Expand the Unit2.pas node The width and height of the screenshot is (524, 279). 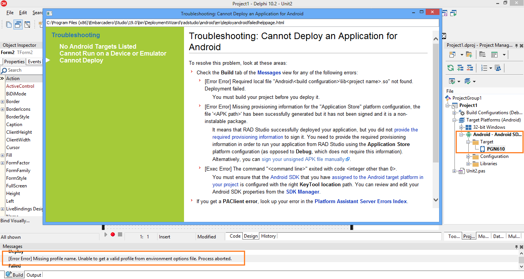click(x=455, y=171)
